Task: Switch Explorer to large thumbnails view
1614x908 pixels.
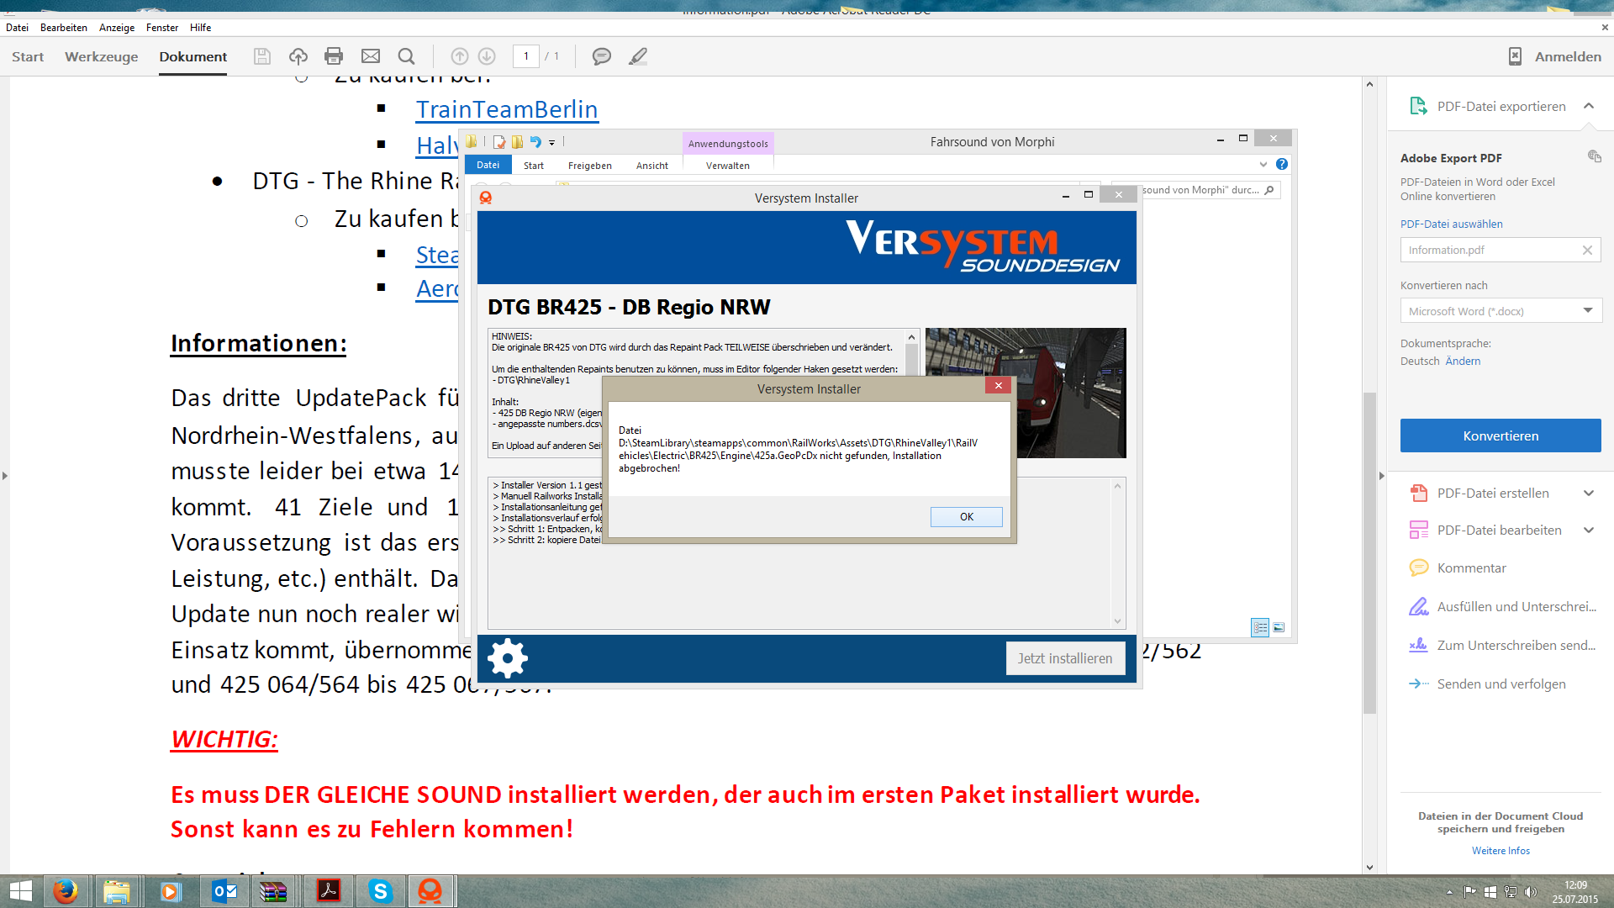Action: [x=1279, y=627]
